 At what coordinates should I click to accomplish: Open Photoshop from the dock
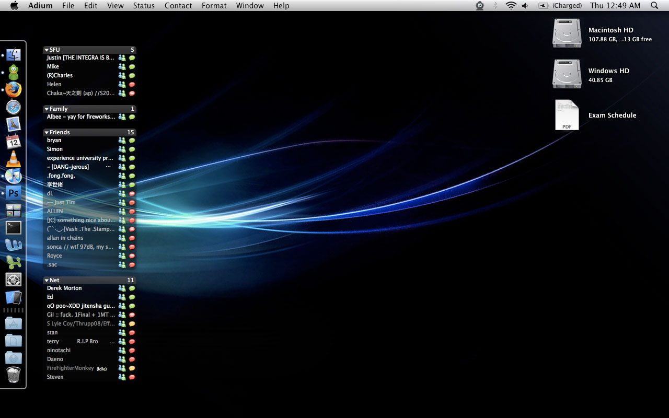(14, 193)
